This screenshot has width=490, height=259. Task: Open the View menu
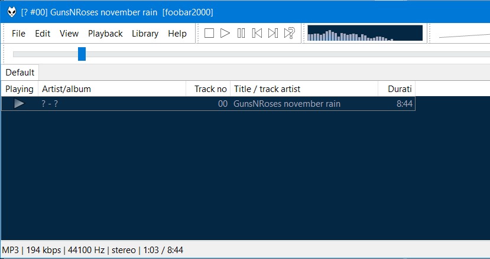coord(69,34)
